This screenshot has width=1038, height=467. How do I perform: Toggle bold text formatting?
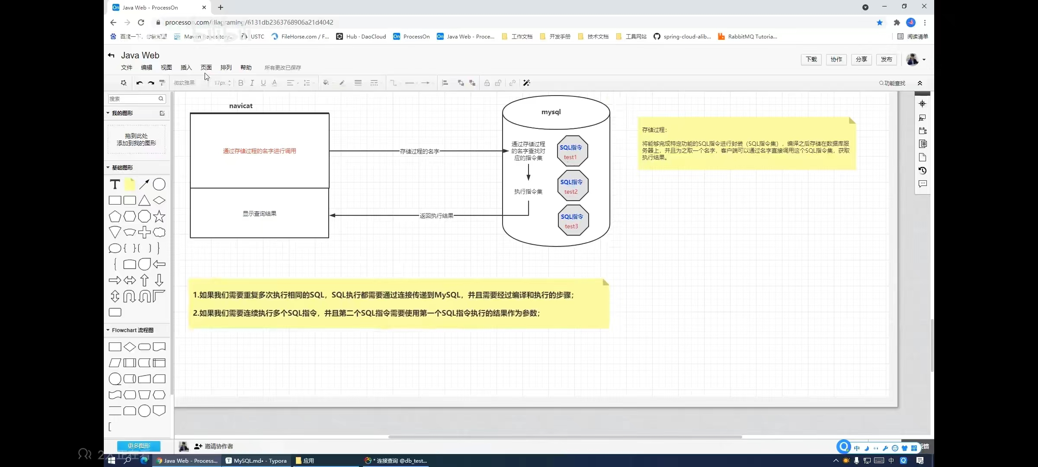[x=241, y=83]
